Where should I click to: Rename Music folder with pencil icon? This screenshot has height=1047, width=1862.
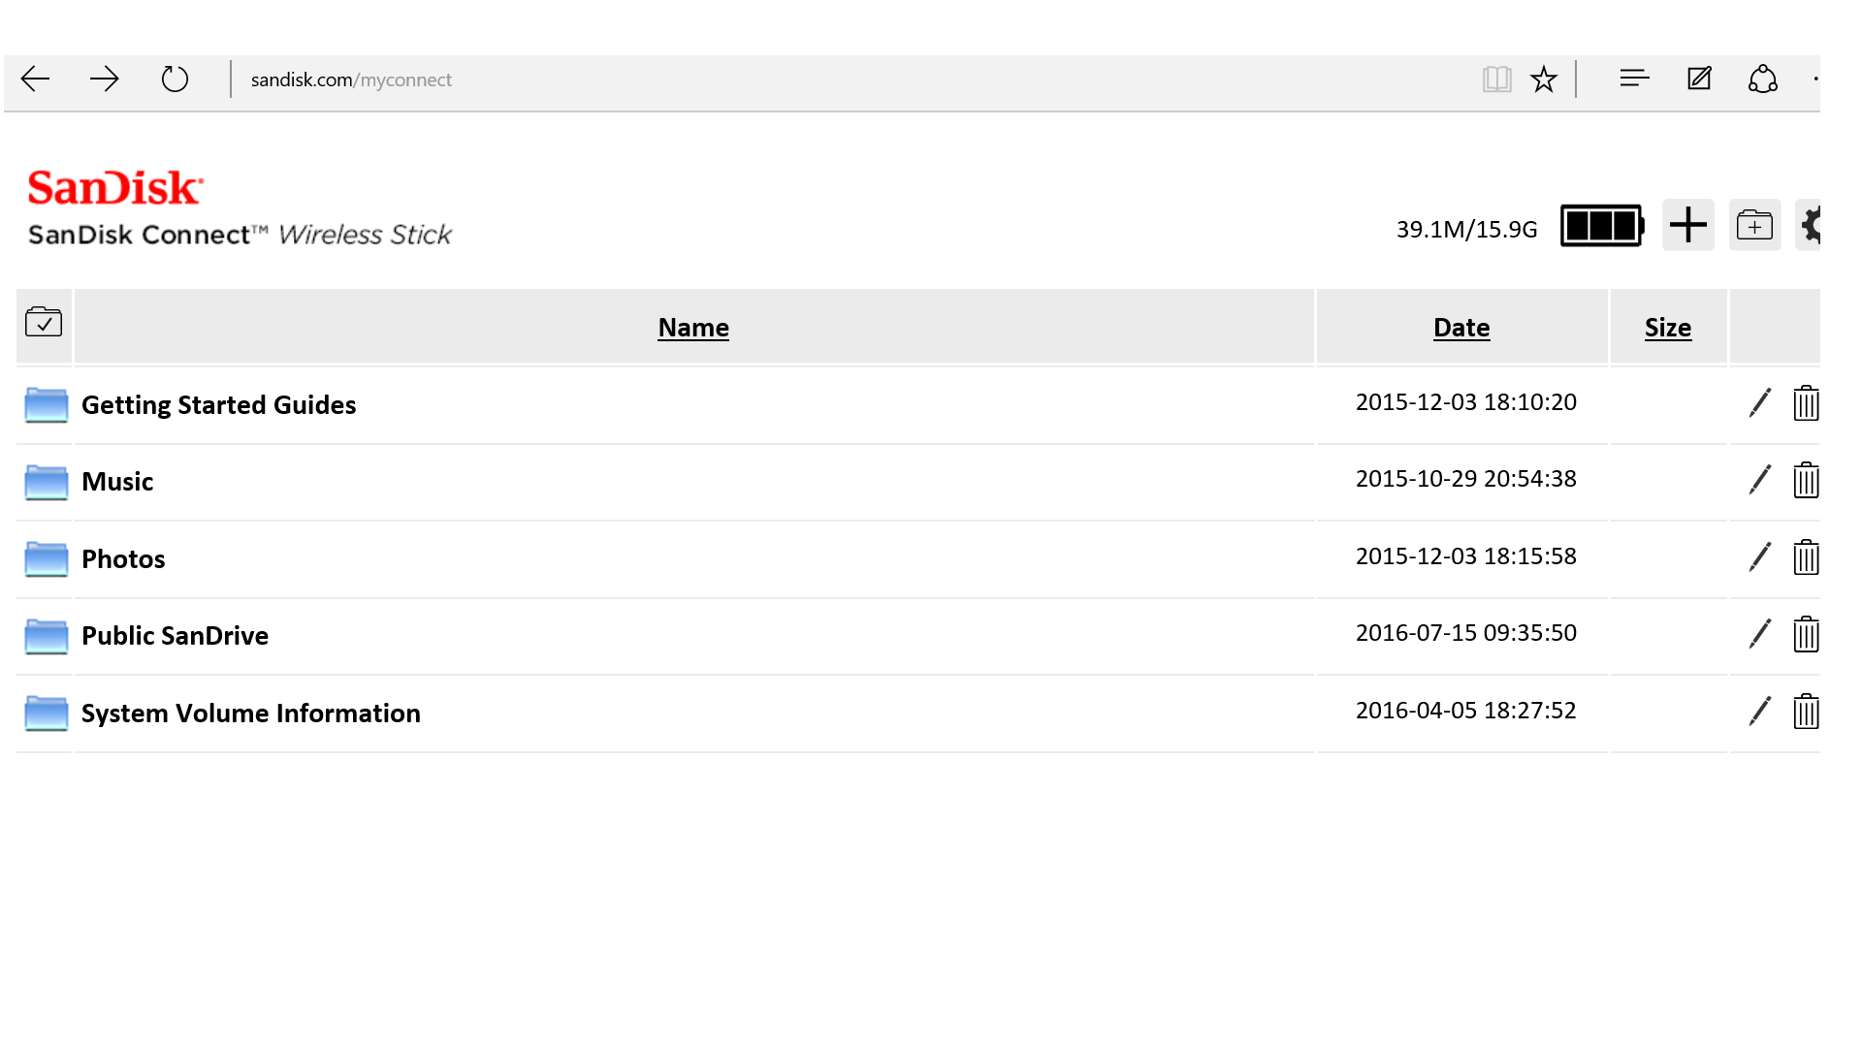click(1759, 480)
